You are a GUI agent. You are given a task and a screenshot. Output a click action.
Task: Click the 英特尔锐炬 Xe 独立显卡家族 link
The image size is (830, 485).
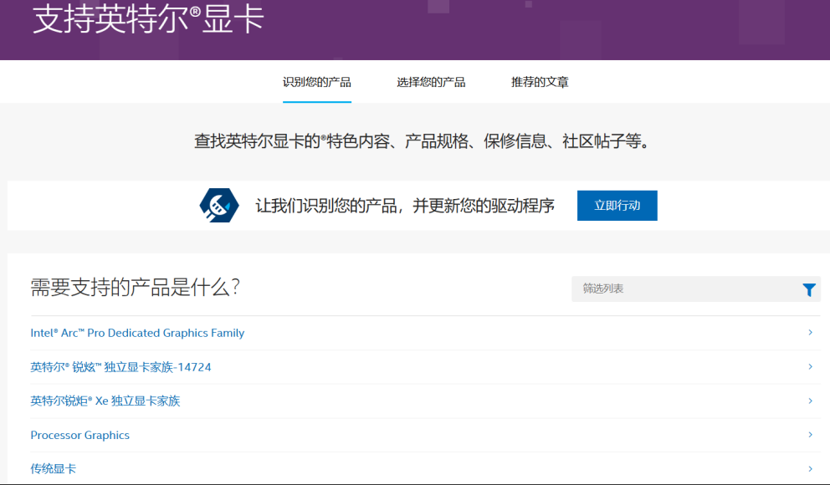click(x=105, y=401)
